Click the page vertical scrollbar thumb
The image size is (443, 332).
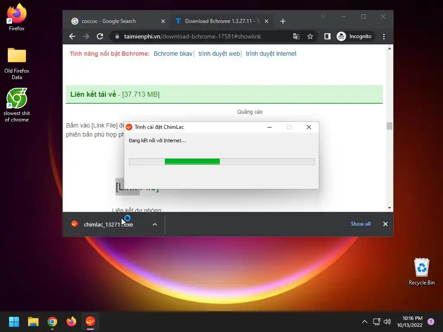coord(390,126)
